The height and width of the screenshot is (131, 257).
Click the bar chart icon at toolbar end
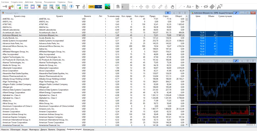pos(220,7)
